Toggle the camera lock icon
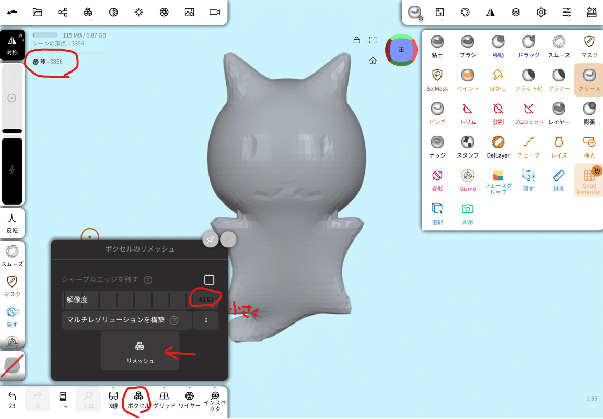This screenshot has width=603, height=419. click(356, 40)
